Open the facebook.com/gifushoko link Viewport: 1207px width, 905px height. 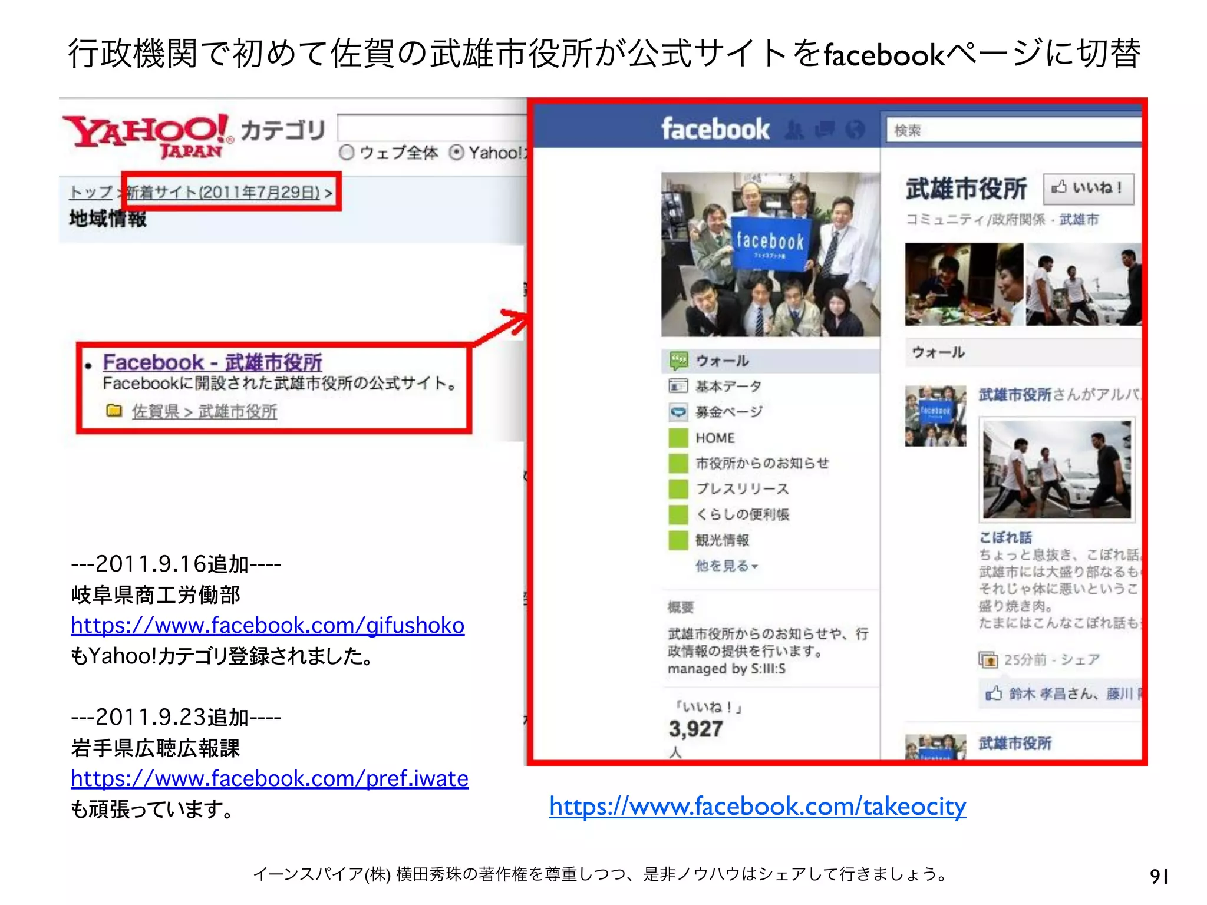pyautogui.click(x=268, y=625)
